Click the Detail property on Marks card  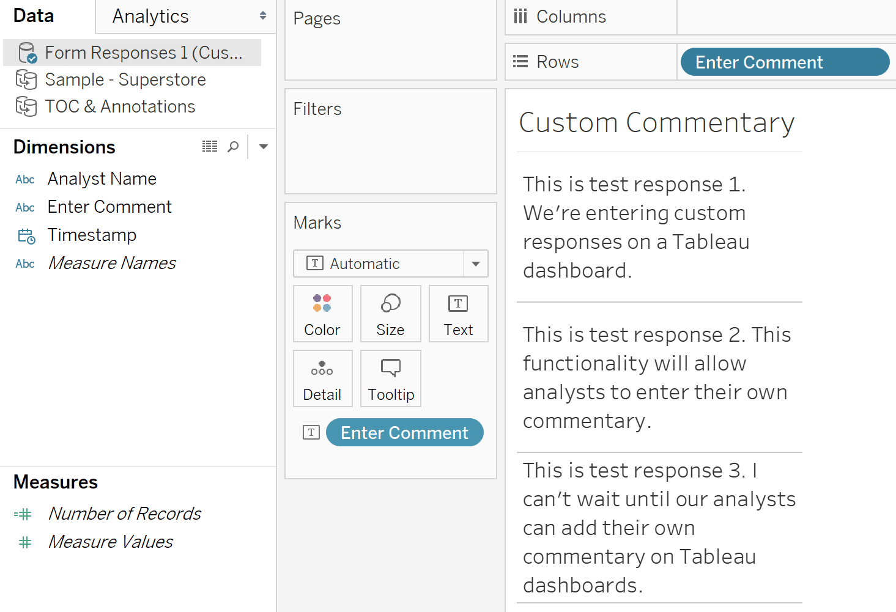(322, 378)
